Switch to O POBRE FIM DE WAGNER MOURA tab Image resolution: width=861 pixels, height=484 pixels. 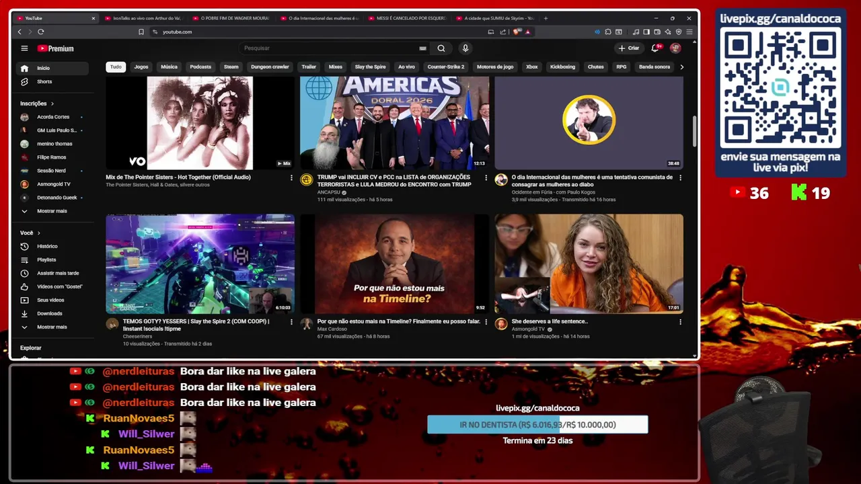[231, 18]
